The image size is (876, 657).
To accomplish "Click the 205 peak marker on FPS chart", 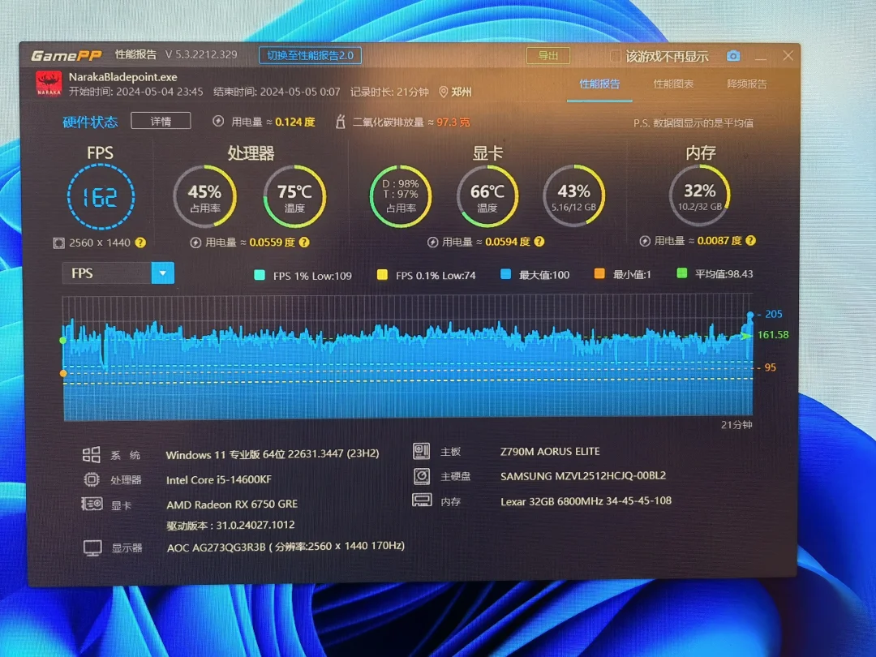I will coord(750,315).
